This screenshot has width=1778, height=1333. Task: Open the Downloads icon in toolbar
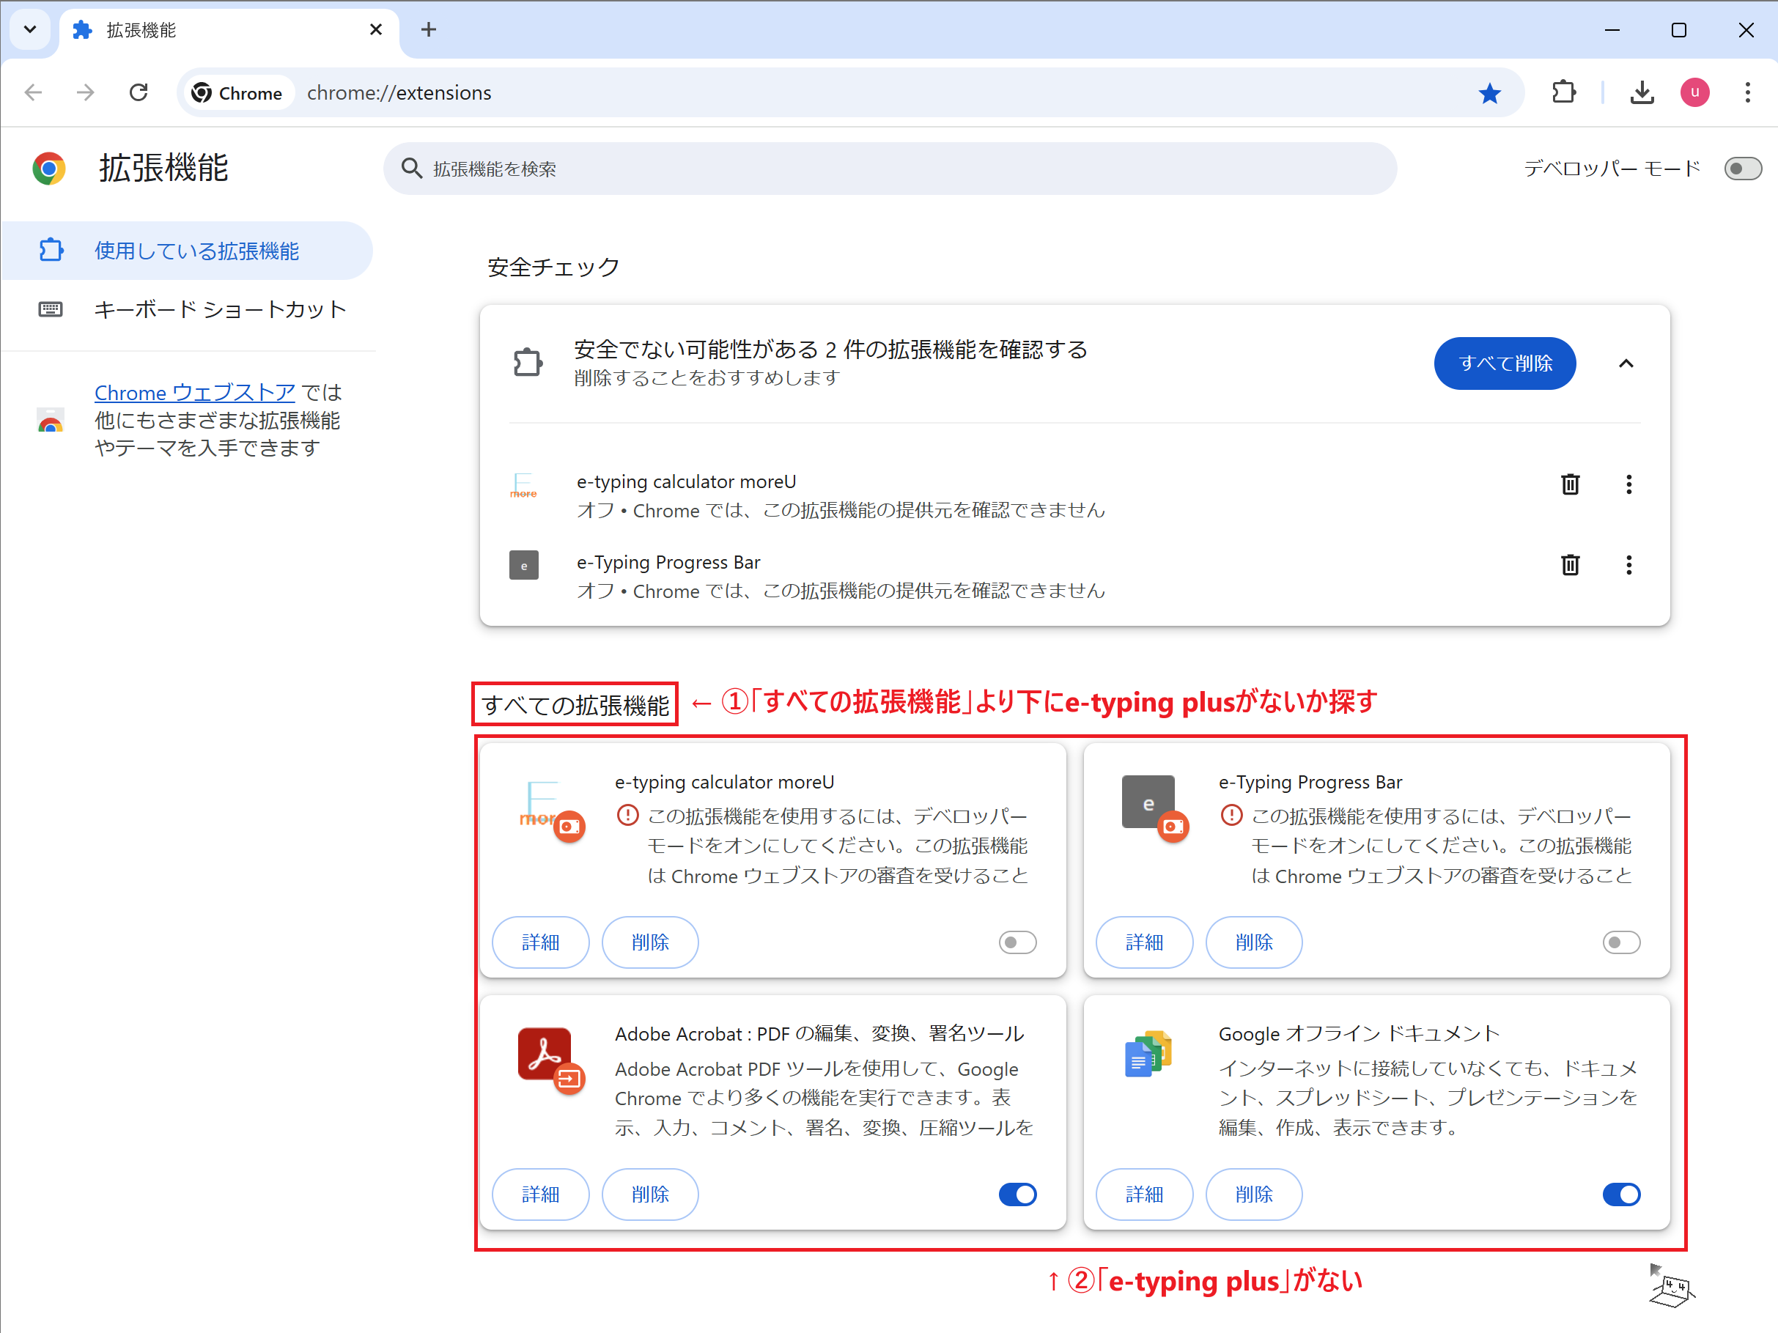pos(1642,93)
